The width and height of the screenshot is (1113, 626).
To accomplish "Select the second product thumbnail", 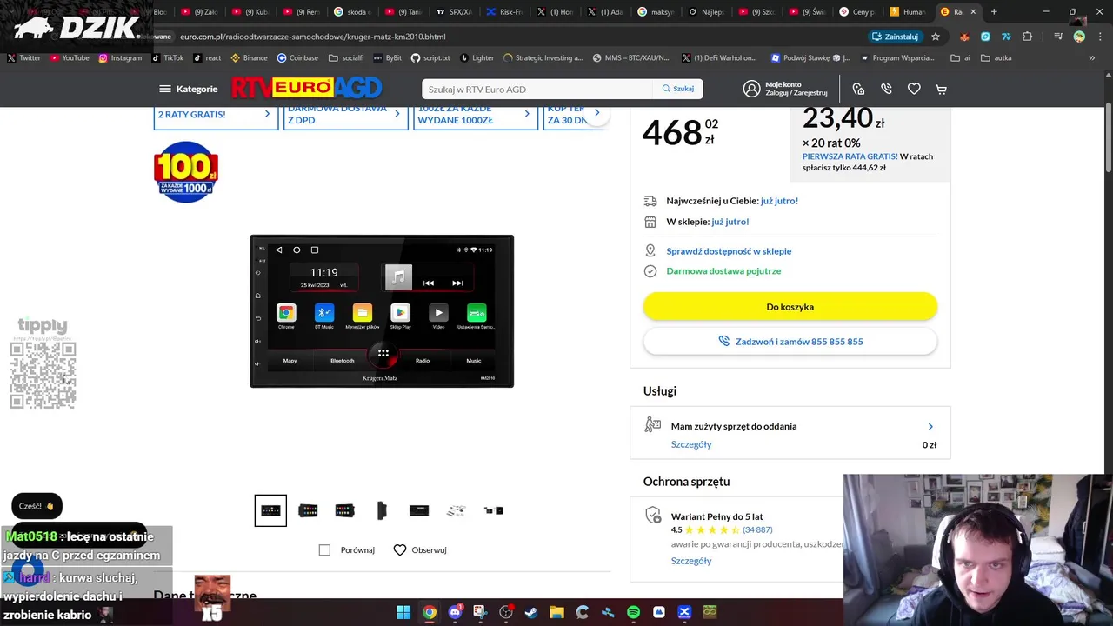I will 308,510.
